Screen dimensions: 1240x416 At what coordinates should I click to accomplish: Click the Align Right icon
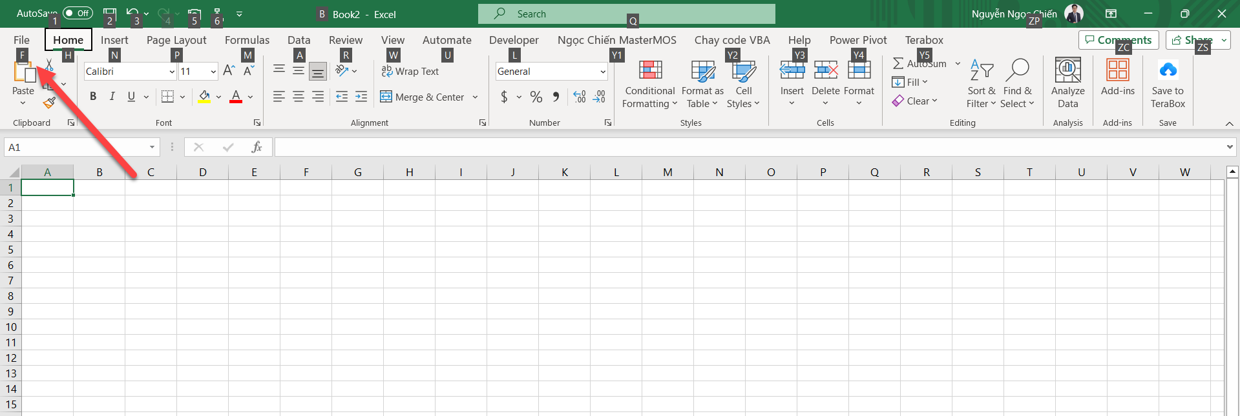pyautogui.click(x=318, y=97)
